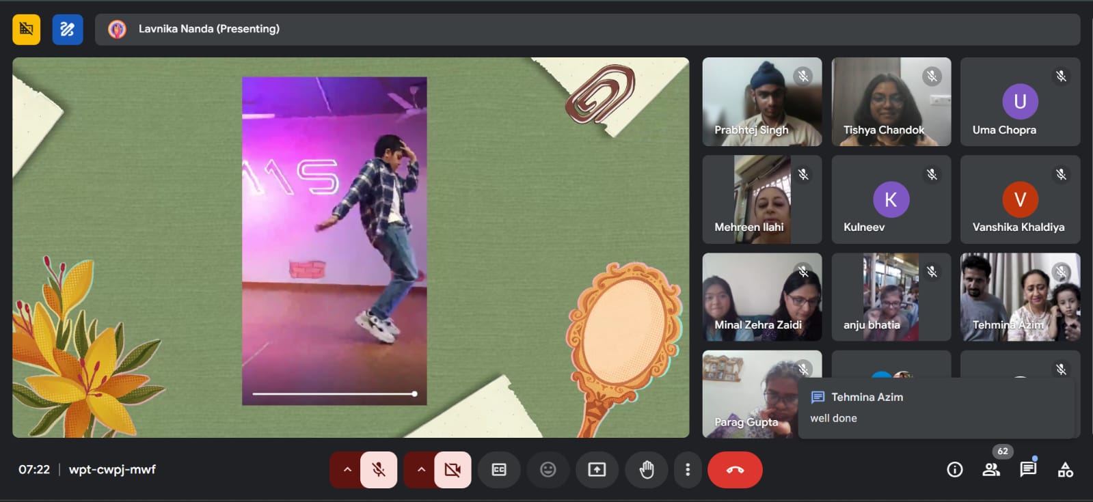Click the Lavnika Nanda (Presenting) label

click(x=209, y=29)
